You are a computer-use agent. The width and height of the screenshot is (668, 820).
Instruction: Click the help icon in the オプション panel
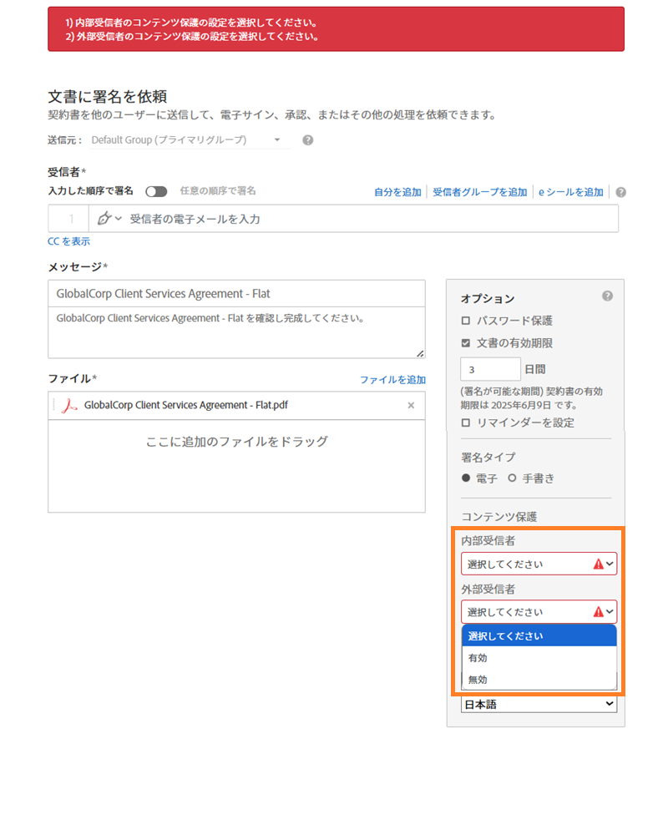[x=607, y=295]
